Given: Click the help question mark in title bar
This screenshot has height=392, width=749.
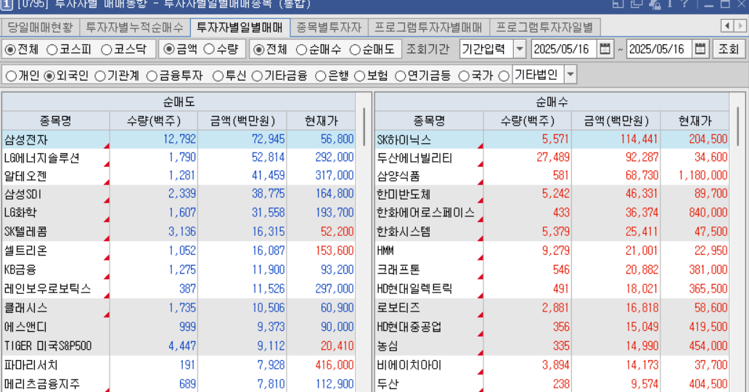Looking at the screenshot, I should [684, 4].
